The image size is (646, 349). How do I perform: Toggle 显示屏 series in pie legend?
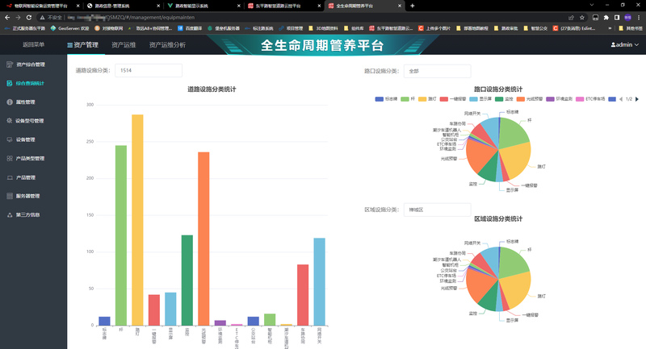pos(480,99)
